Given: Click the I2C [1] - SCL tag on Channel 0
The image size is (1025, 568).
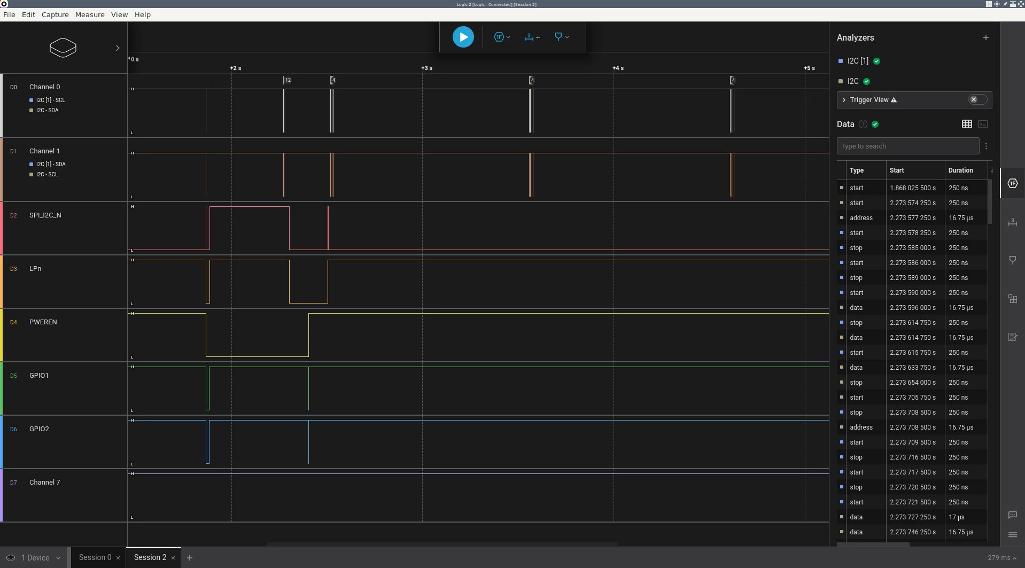Looking at the screenshot, I should (x=47, y=100).
